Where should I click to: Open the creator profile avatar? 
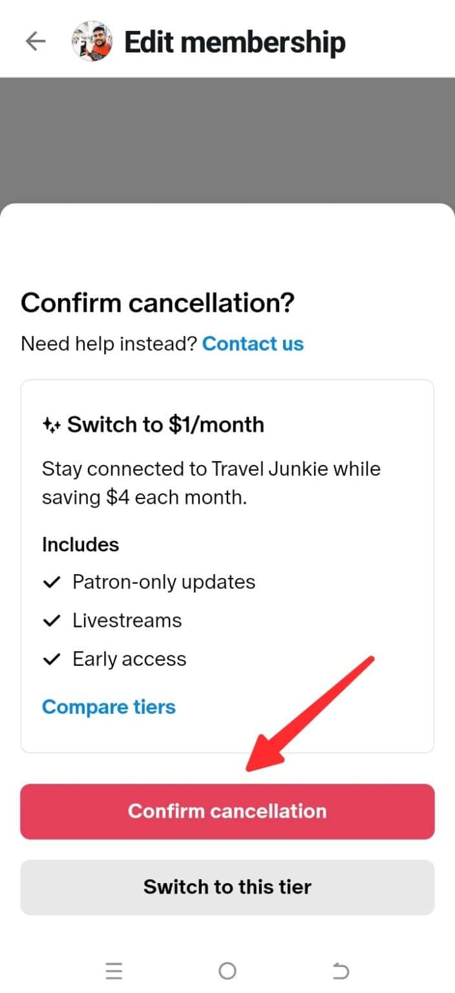92,41
